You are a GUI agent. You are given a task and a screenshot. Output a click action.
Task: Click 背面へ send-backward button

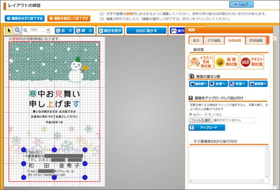pyautogui.click(x=238, y=84)
